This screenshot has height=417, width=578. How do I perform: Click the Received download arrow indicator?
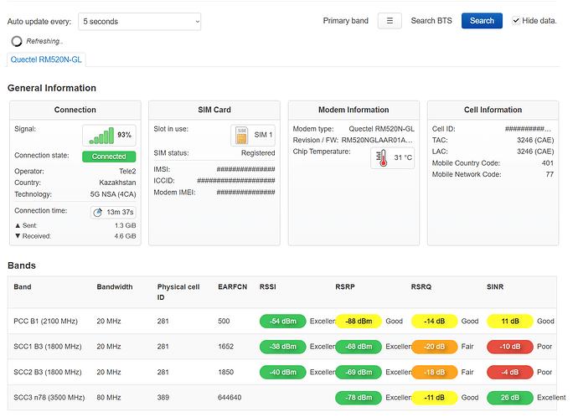point(18,237)
